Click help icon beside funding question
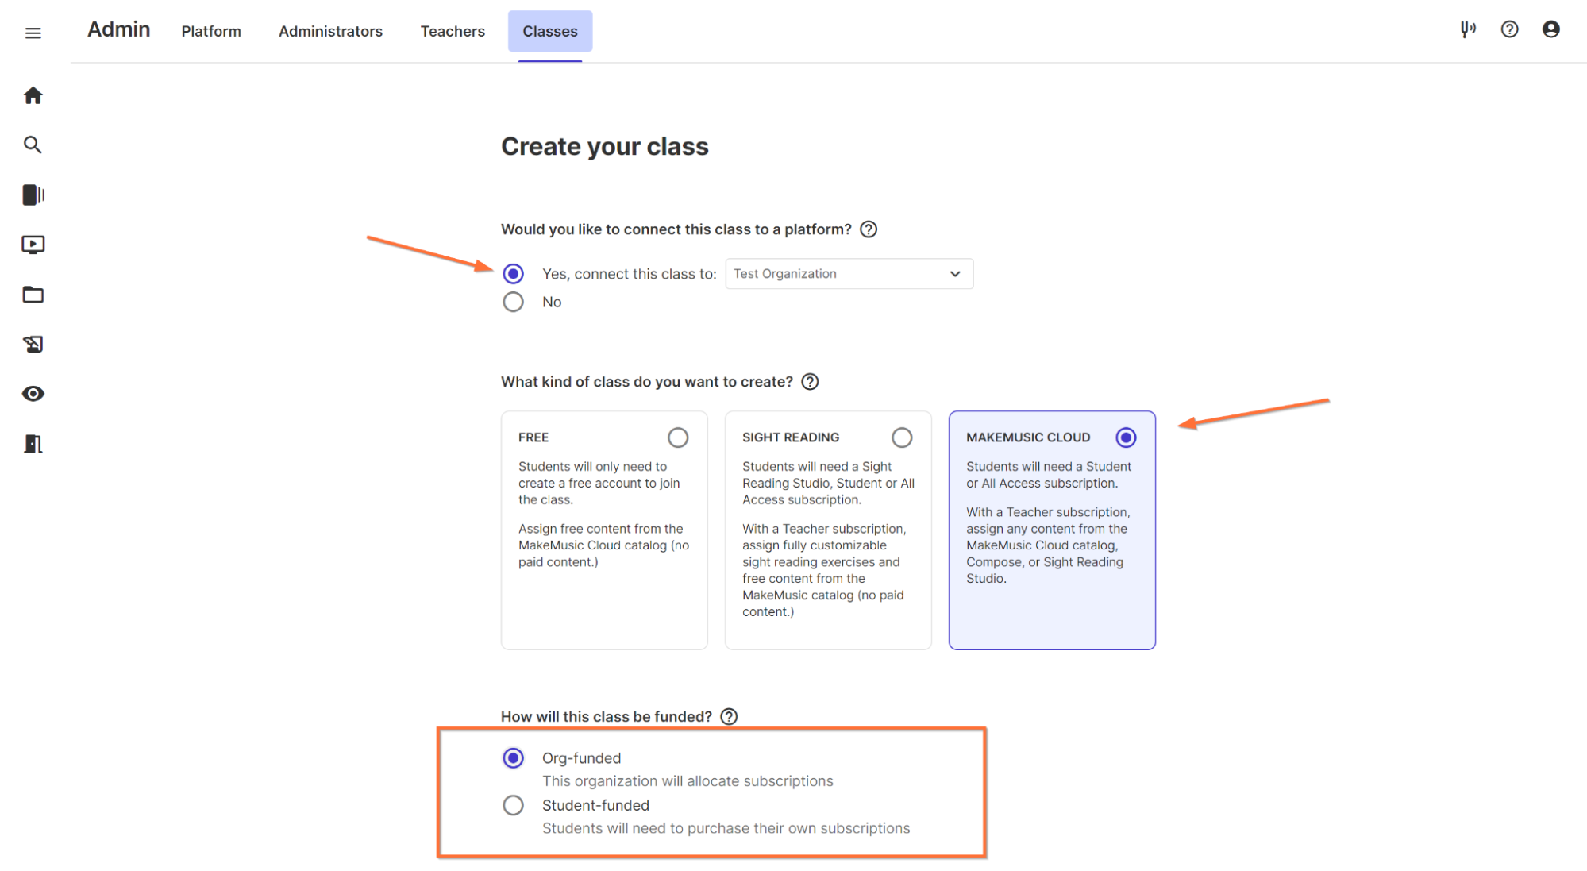 click(x=729, y=717)
